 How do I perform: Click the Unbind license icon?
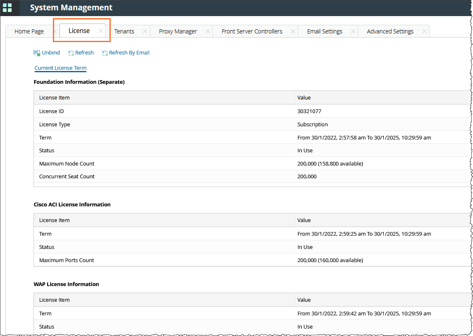coord(37,53)
